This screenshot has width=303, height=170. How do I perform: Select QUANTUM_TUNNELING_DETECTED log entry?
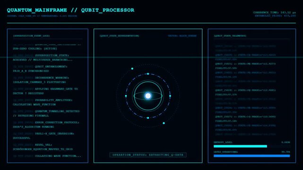[57, 111]
